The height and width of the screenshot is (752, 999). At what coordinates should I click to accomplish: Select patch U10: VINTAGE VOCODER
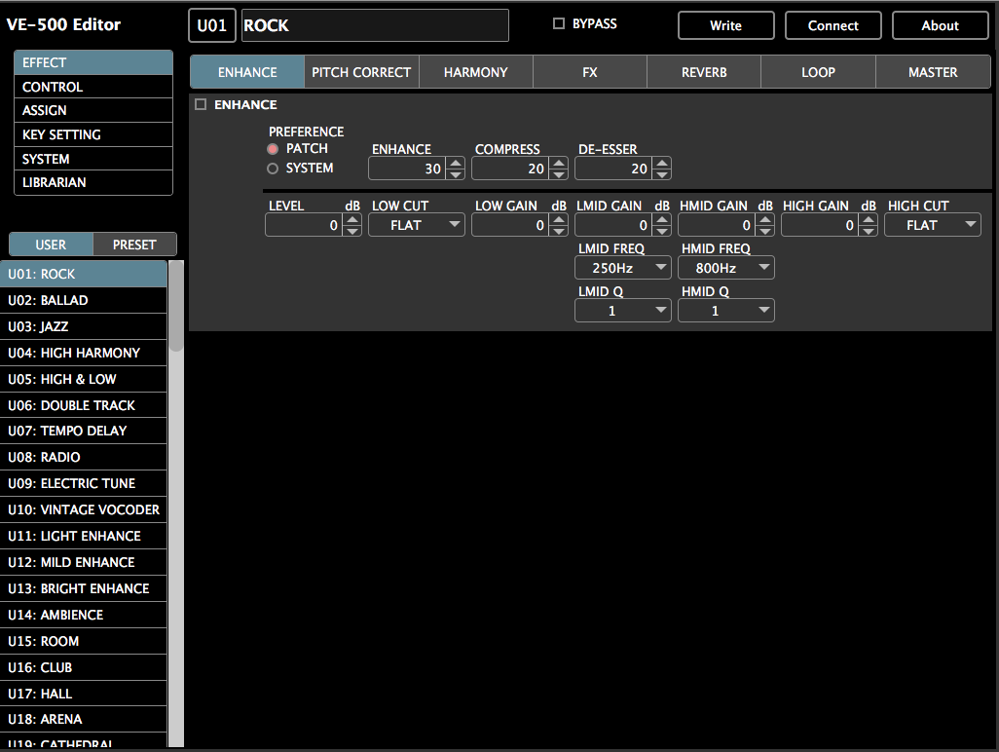[x=84, y=509]
